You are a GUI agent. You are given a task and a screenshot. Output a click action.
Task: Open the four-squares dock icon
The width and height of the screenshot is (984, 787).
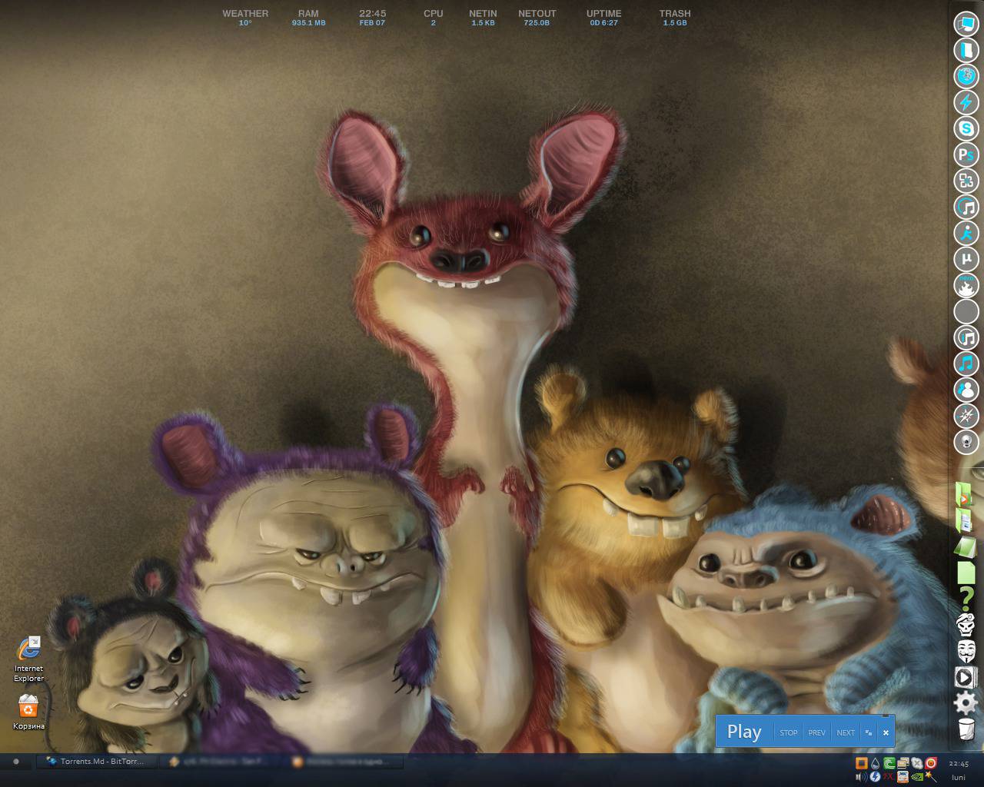tap(966, 181)
